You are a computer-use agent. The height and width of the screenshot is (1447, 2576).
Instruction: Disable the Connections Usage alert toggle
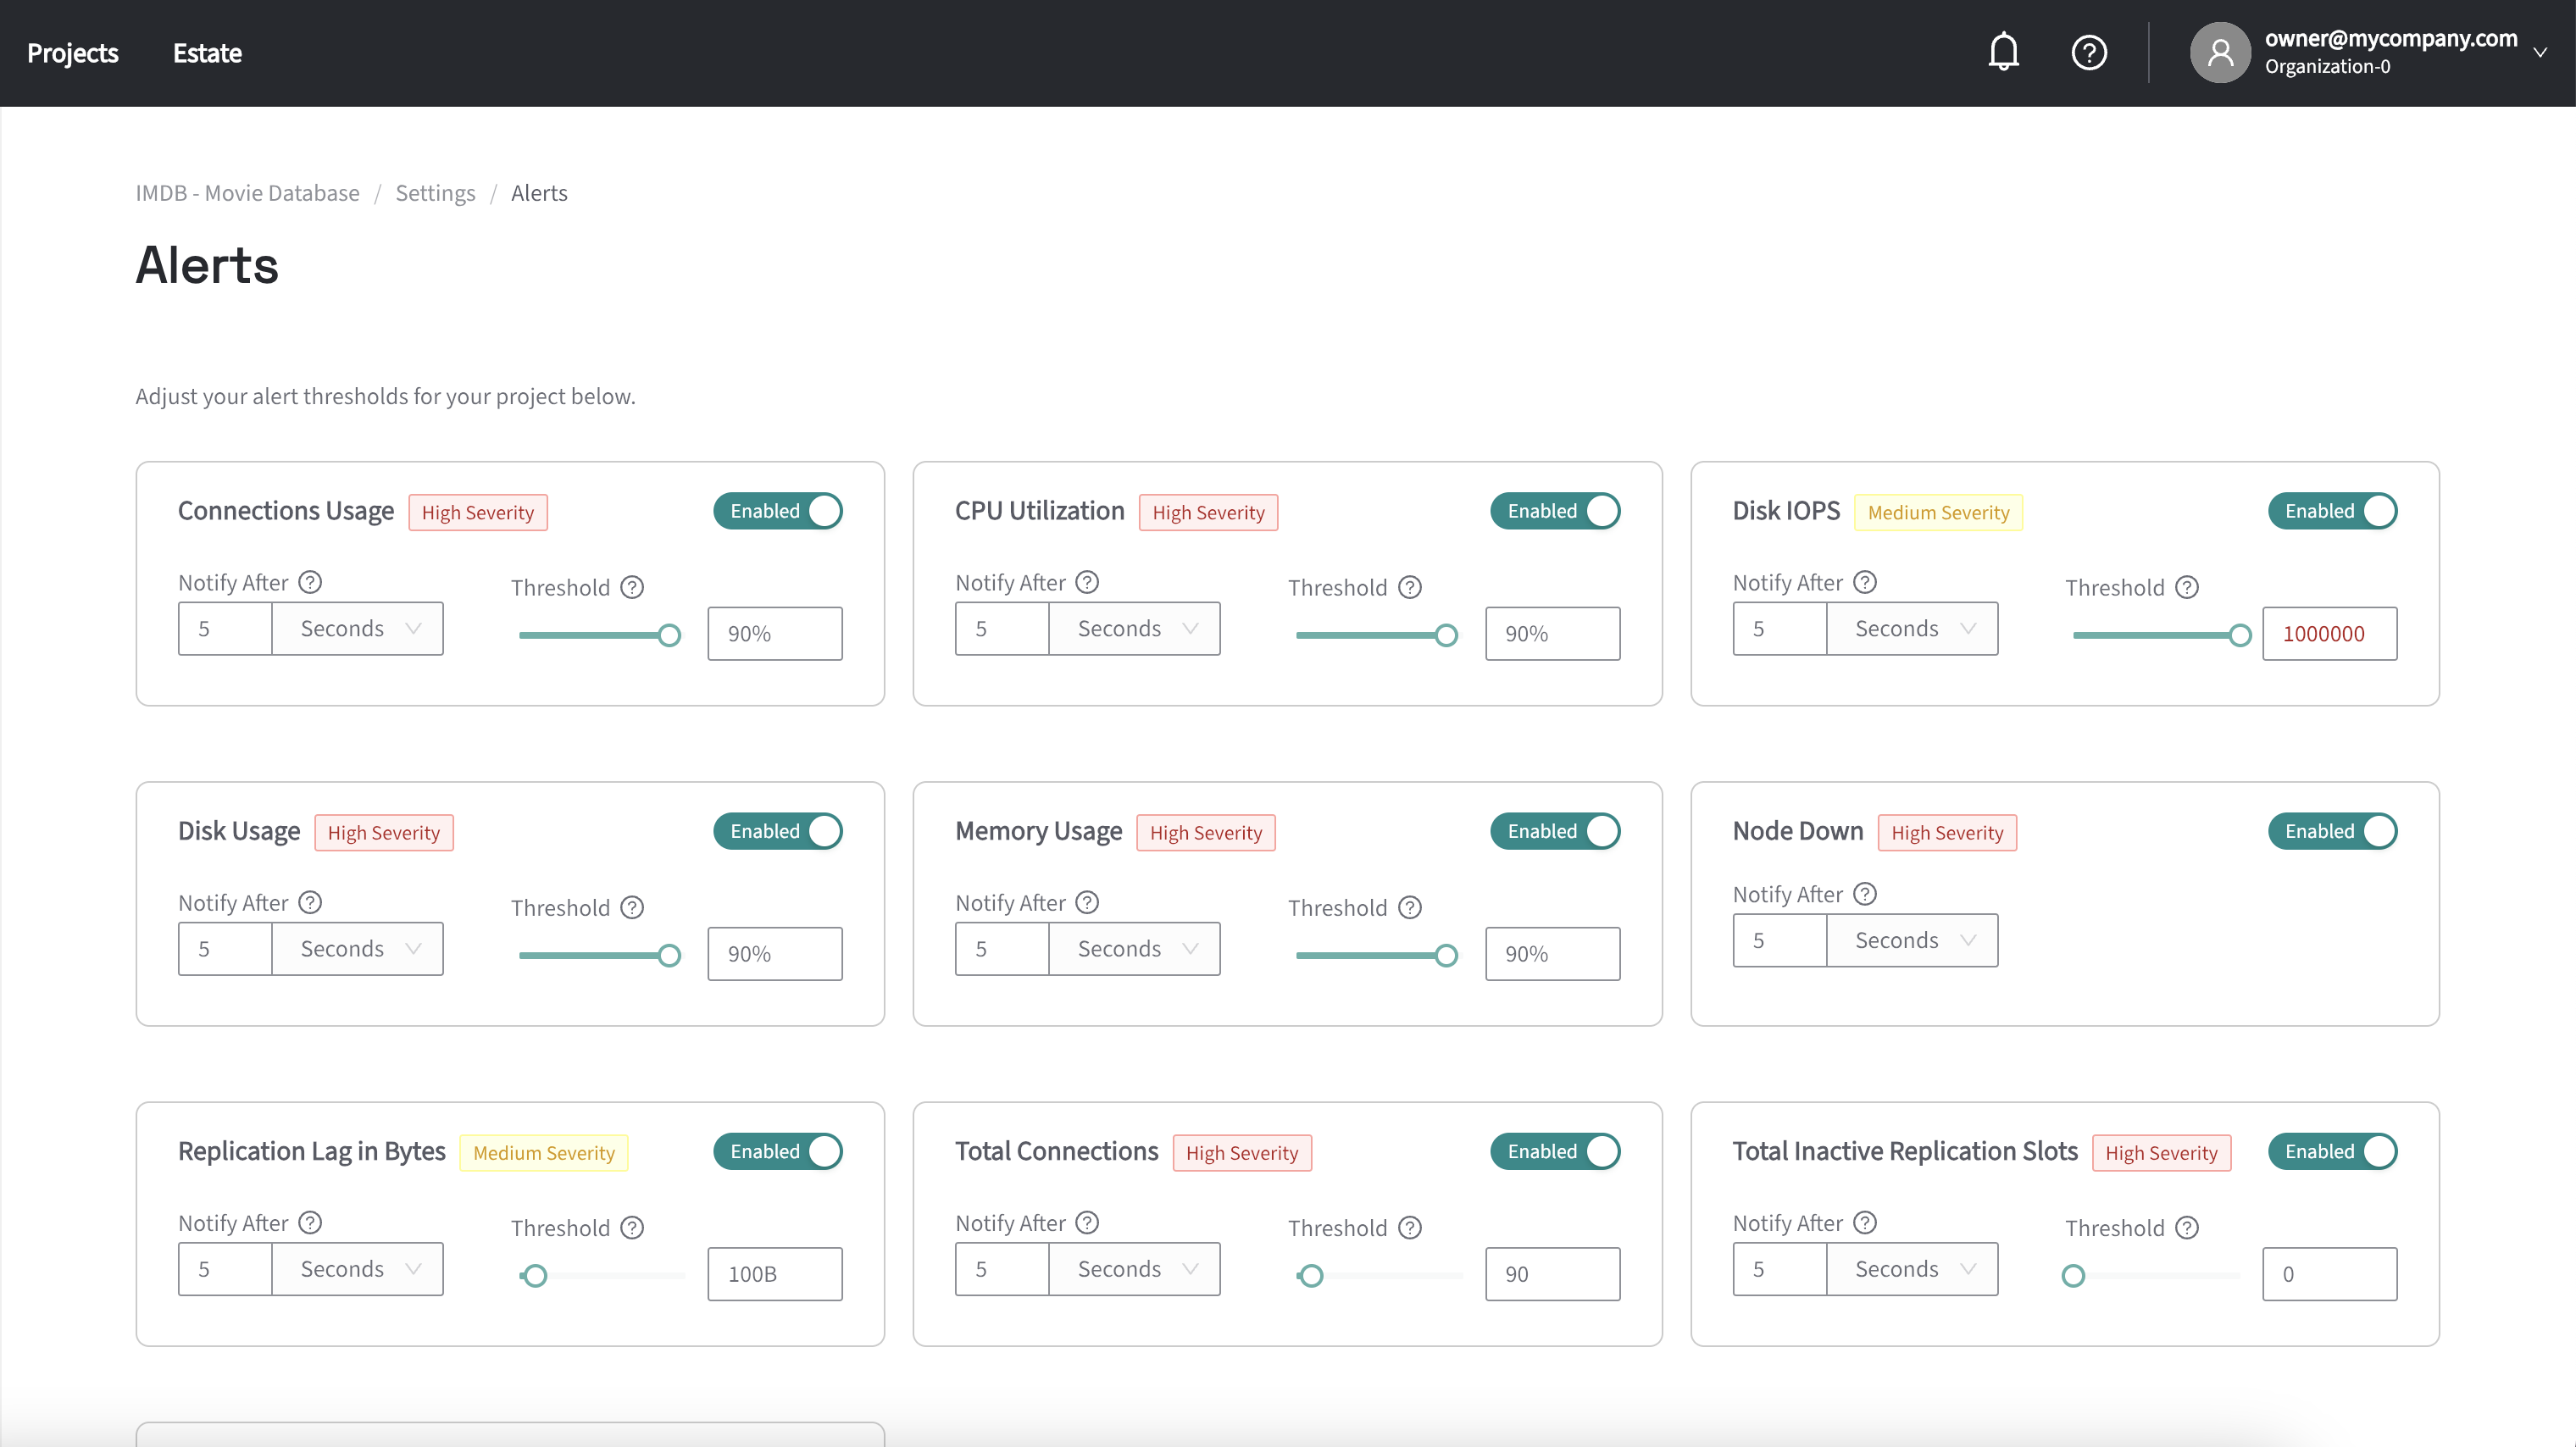(778, 511)
